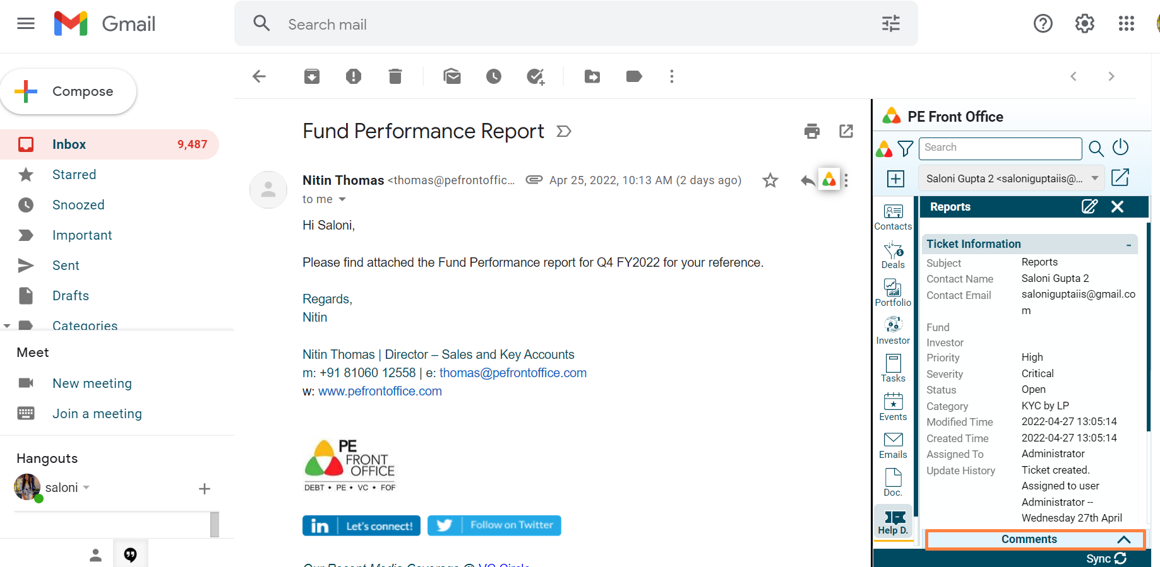Screen dimensions: 1160x567
Task: Click the Help Desk sidebar icon
Action: pyautogui.click(x=894, y=523)
